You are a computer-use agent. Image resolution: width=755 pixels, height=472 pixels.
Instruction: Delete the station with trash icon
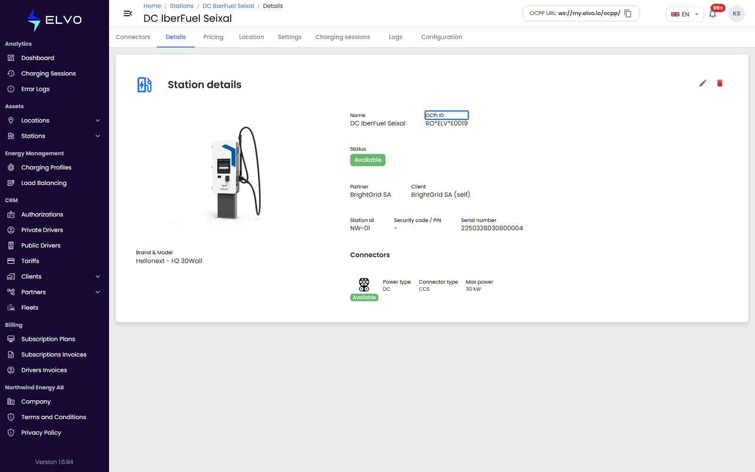click(x=720, y=83)
